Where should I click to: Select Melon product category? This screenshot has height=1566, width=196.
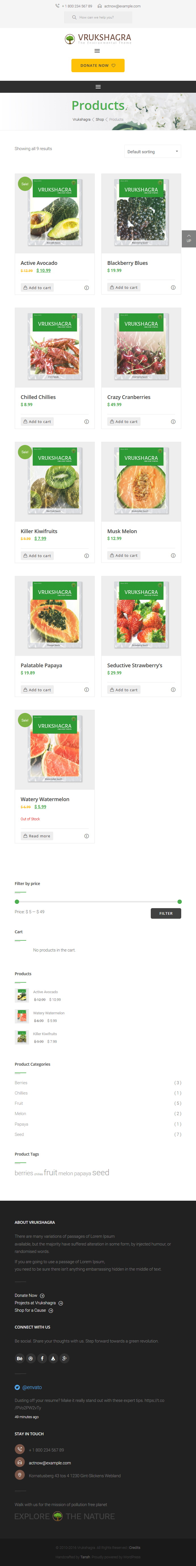point(21,1114)
